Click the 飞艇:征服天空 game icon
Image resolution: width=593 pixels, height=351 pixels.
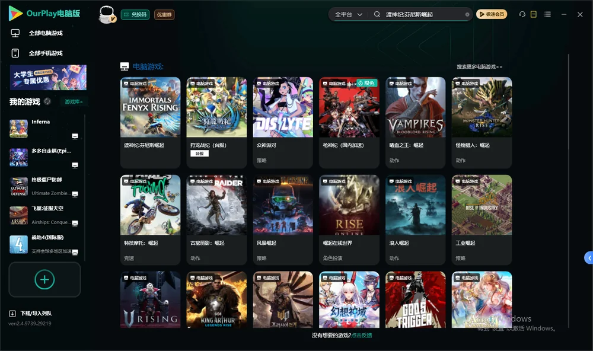(x=18, y=215)
